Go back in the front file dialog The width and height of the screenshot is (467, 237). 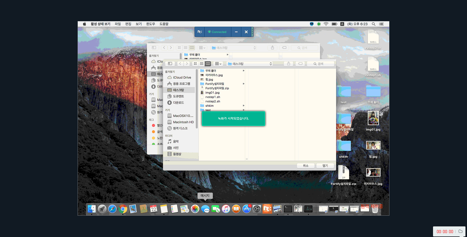(x=180, y=64)
